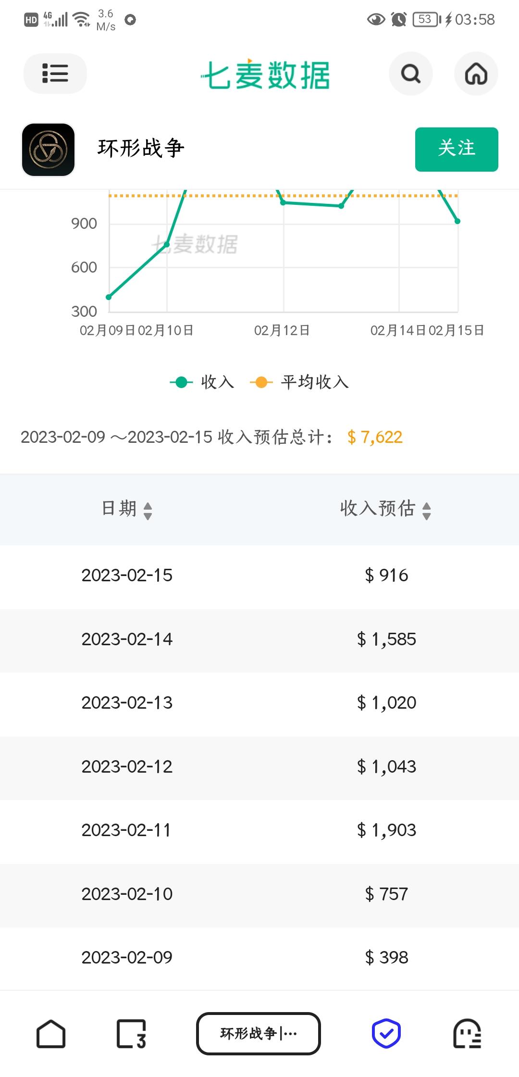Sort table by 日期 column
The width and height of the screenshot is (519, 1077).
click(x=127, y=509)
